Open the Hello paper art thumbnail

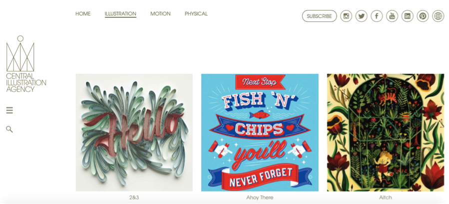(x=134, y=132)
